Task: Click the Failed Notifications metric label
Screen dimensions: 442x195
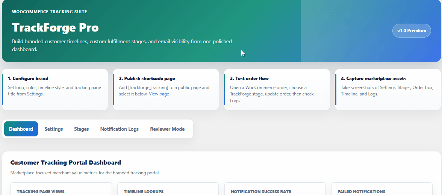Action: pyautogui.click(x=362, y=192)
